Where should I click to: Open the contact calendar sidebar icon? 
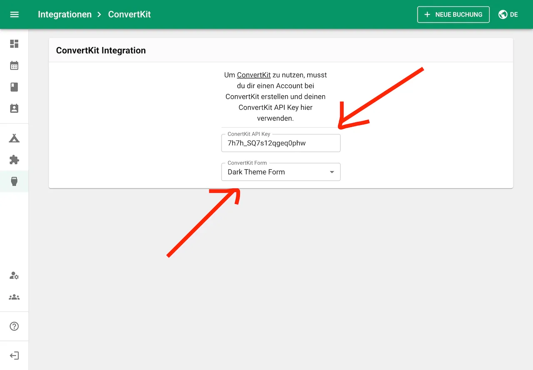coord(14,109)
